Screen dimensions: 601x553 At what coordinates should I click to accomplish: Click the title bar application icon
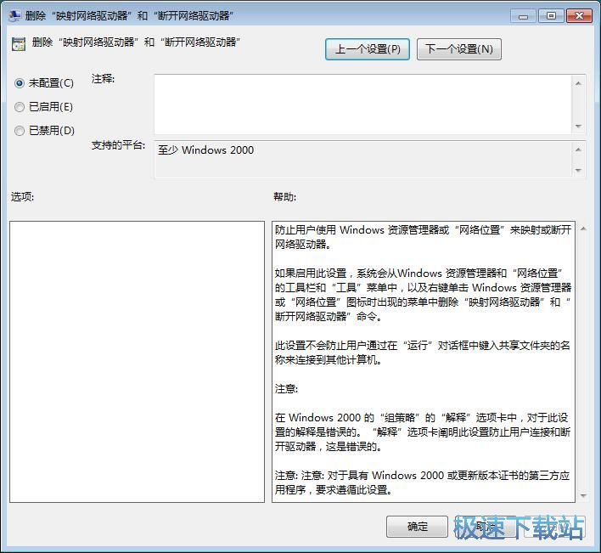click(14, 15)
